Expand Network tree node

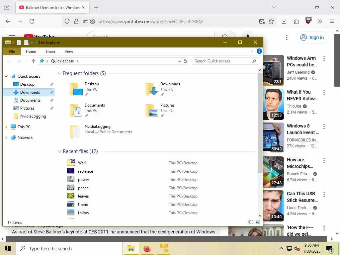pos(6,137)
